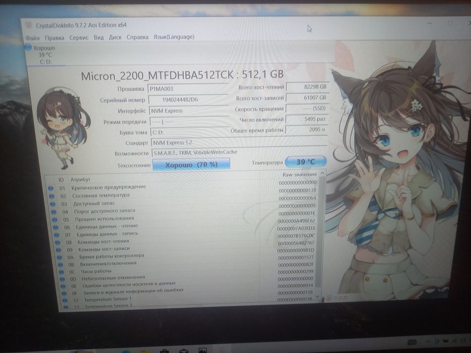Select row 04 Порог доступного запаса
This screenshot has width=471, height=353.
pyautogui.click(x=184, y=209)
